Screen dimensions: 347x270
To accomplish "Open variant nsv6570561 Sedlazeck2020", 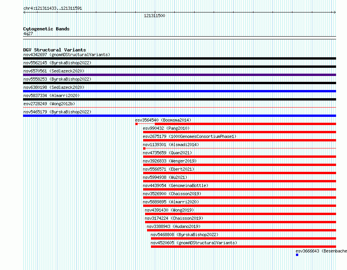I will click(x=54, y=71).
